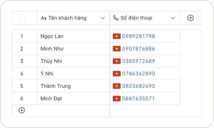214x128 pixels.
Task: Select row number 3
Action: point(22,61)
